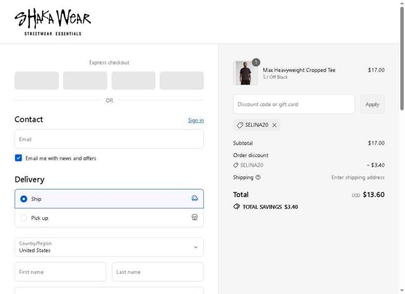Screen dimensions: 405x294
Task: Click the Subtotal label
Action: pos(243,143)
